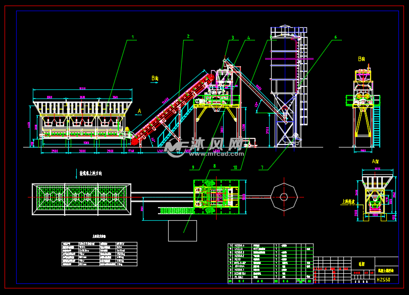The width and height of the screenshot is (409, 295).
Task: Click callout number 9 label
Action: point(193,168)
